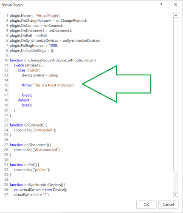Click the default: label on line 18
The image size is (183, 213).
coord(24,100)
